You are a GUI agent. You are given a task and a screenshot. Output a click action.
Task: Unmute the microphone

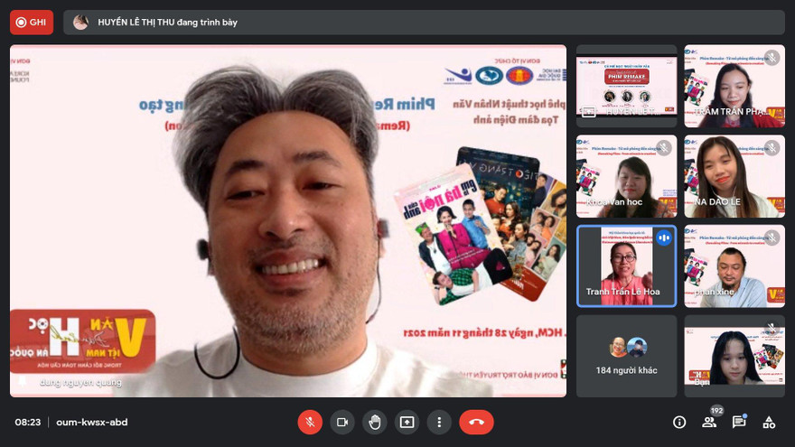click(x=310, y=422)
